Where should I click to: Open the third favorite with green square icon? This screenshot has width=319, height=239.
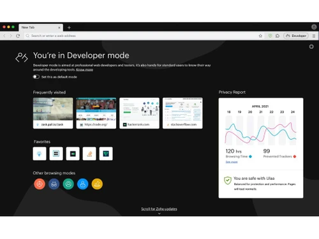pos(73,154)
